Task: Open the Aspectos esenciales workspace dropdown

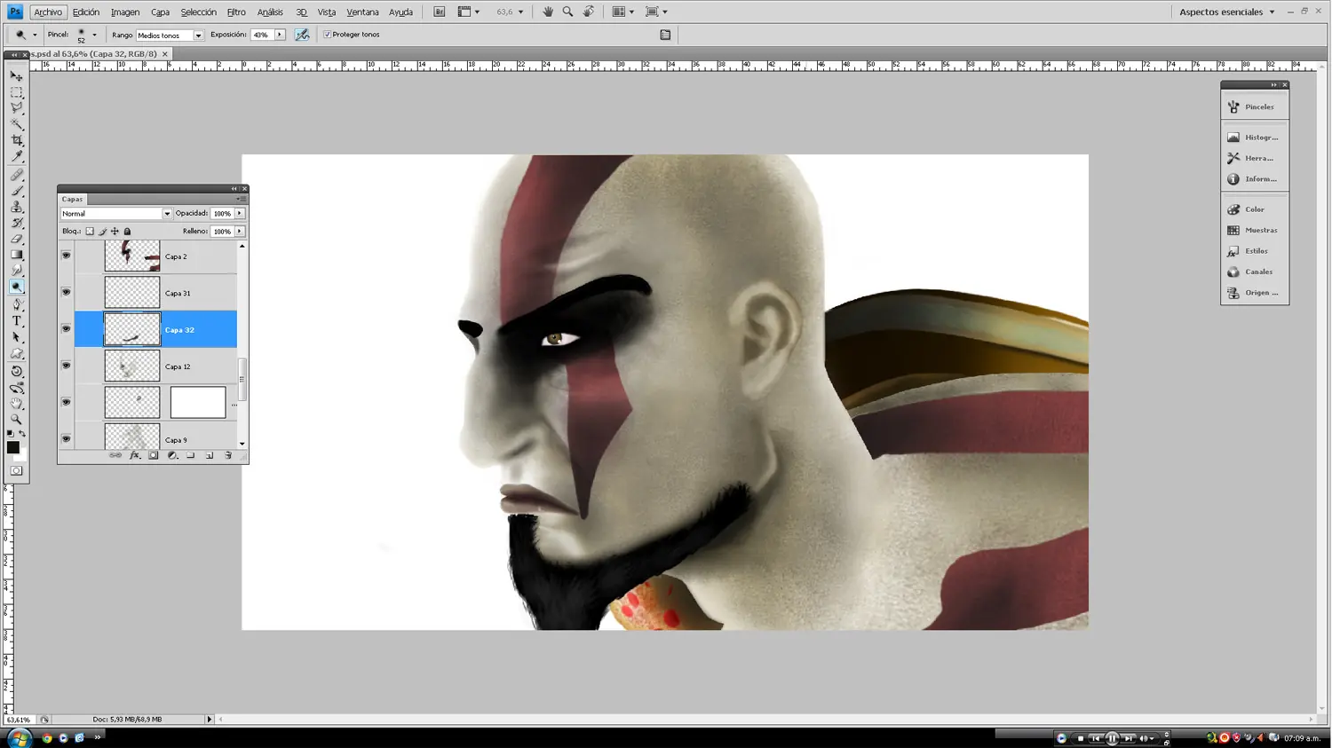Action: 1227,12
